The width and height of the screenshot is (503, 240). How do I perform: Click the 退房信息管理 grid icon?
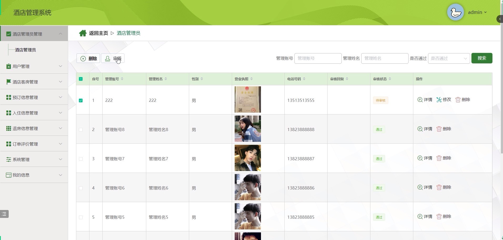[x=9, y=128]
